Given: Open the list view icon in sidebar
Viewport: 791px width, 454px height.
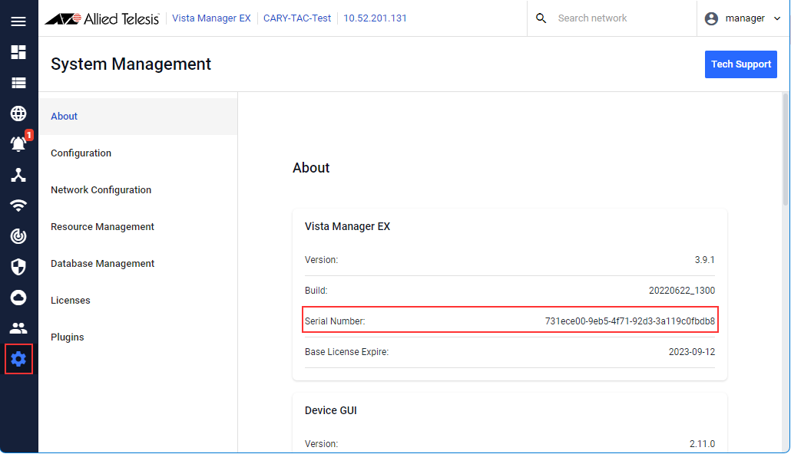Looking at the screenshot, I should tap(18, 83).
